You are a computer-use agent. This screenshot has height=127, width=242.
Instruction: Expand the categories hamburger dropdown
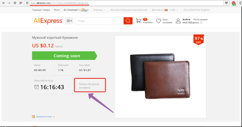point(69,21)
